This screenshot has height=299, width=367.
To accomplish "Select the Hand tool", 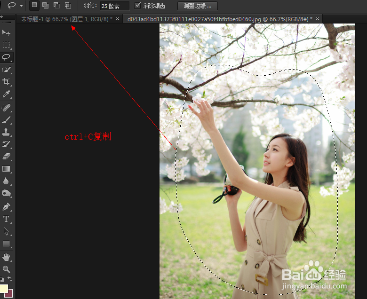I will (6, 257).
